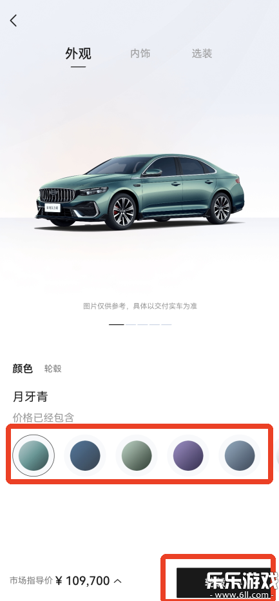Go to the second image page indicator
279x601 pixels.
[x=131, y=324]
